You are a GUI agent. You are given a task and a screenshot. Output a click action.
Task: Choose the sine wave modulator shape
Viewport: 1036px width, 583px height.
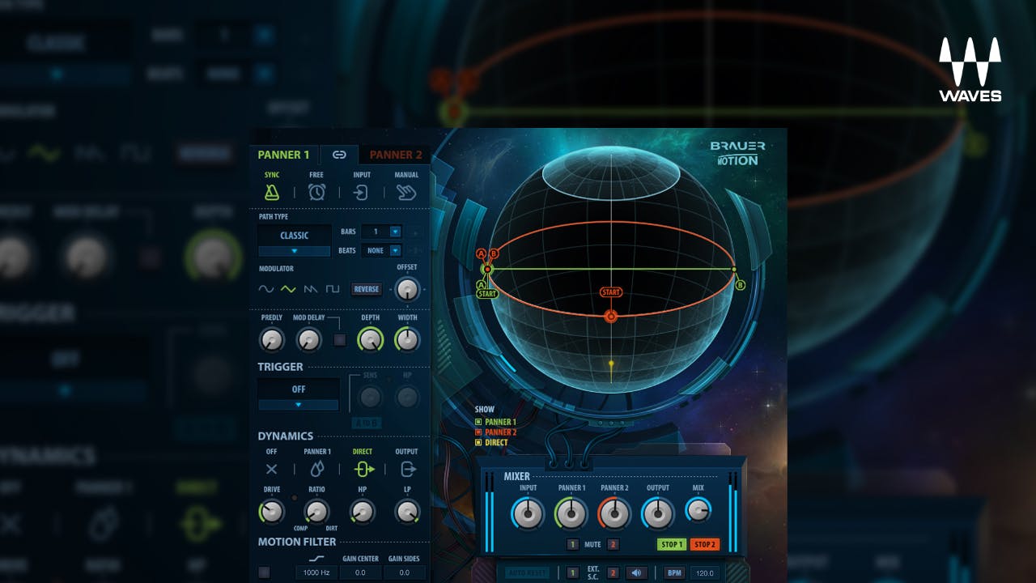coord(266,289)
